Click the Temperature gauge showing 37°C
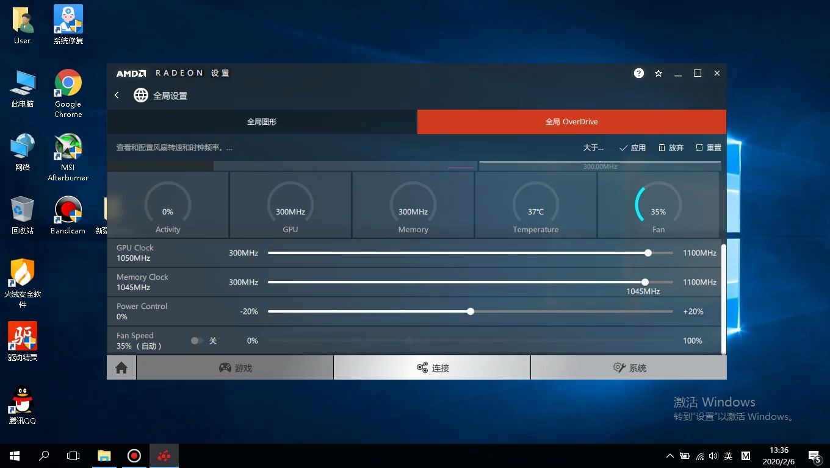This screenshot has width=830, height=468. click(x=536, y=205)
